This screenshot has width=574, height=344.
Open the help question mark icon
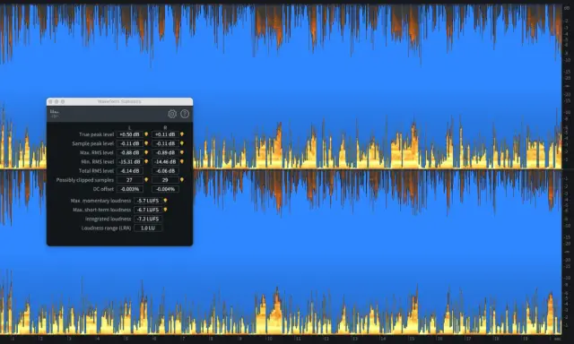click(185, 114)
